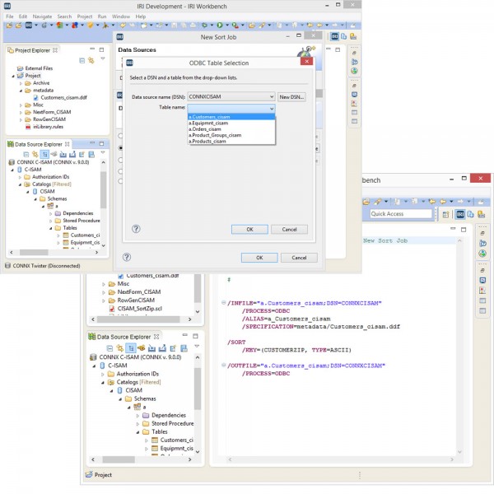Click the green Run button in upper toolbar
Screen dimensions: 494x494
pyautogui.click(x=220, y=25)
